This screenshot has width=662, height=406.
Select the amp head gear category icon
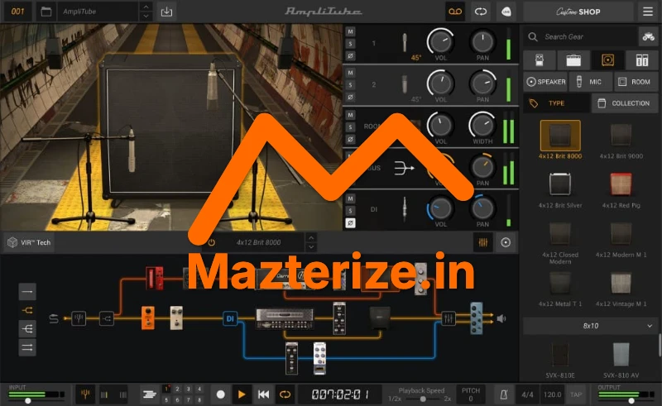(x=573, y=60)
